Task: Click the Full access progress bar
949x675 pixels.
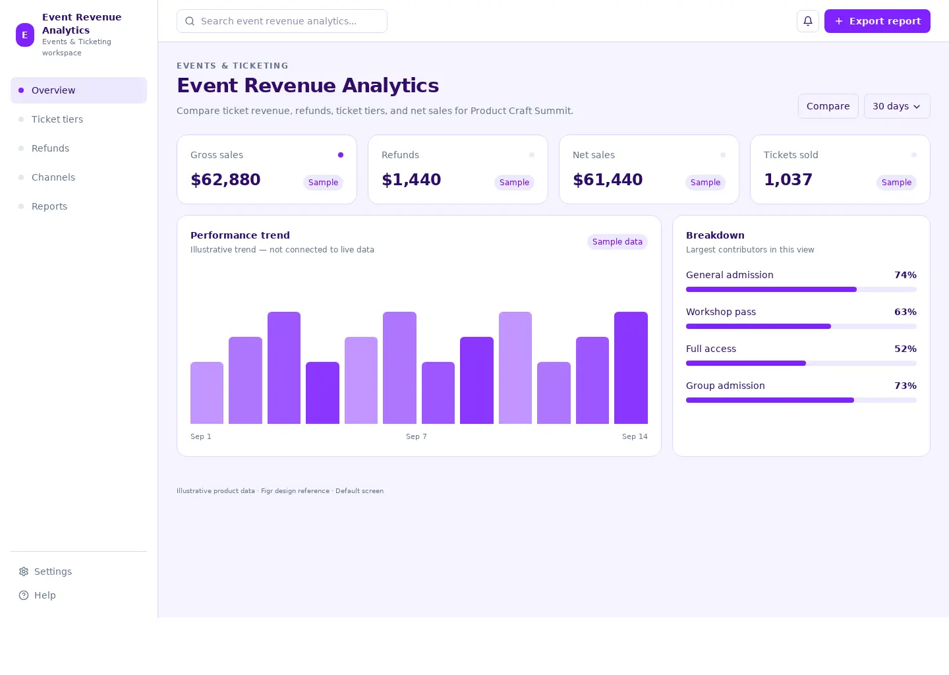Action: pyautogui.click(x=801, y=363)
